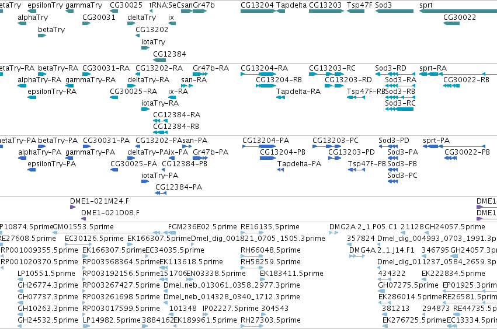This screenshot has height=329, width=497.
Task: Click the CG12384-PA protein label
Action: 179,187
